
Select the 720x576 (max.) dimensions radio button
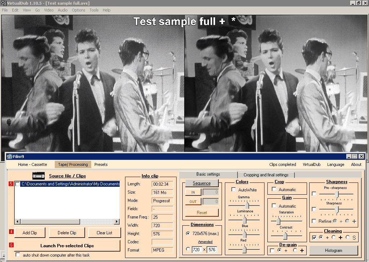pos(188,233)
